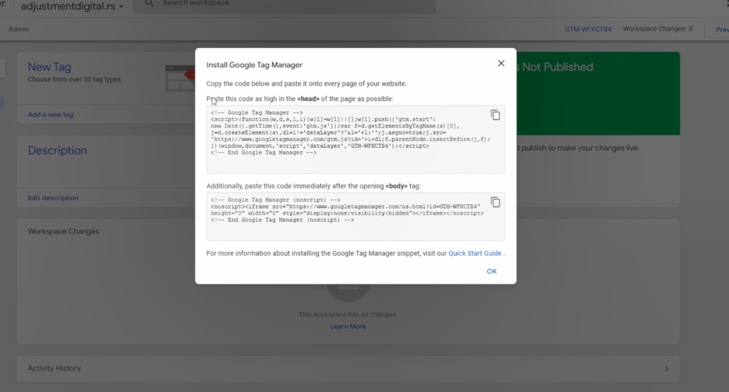Click the Activity History label
Image resolution: width=729 pixels, height=392 pixels.
click(x=54, y=368)
